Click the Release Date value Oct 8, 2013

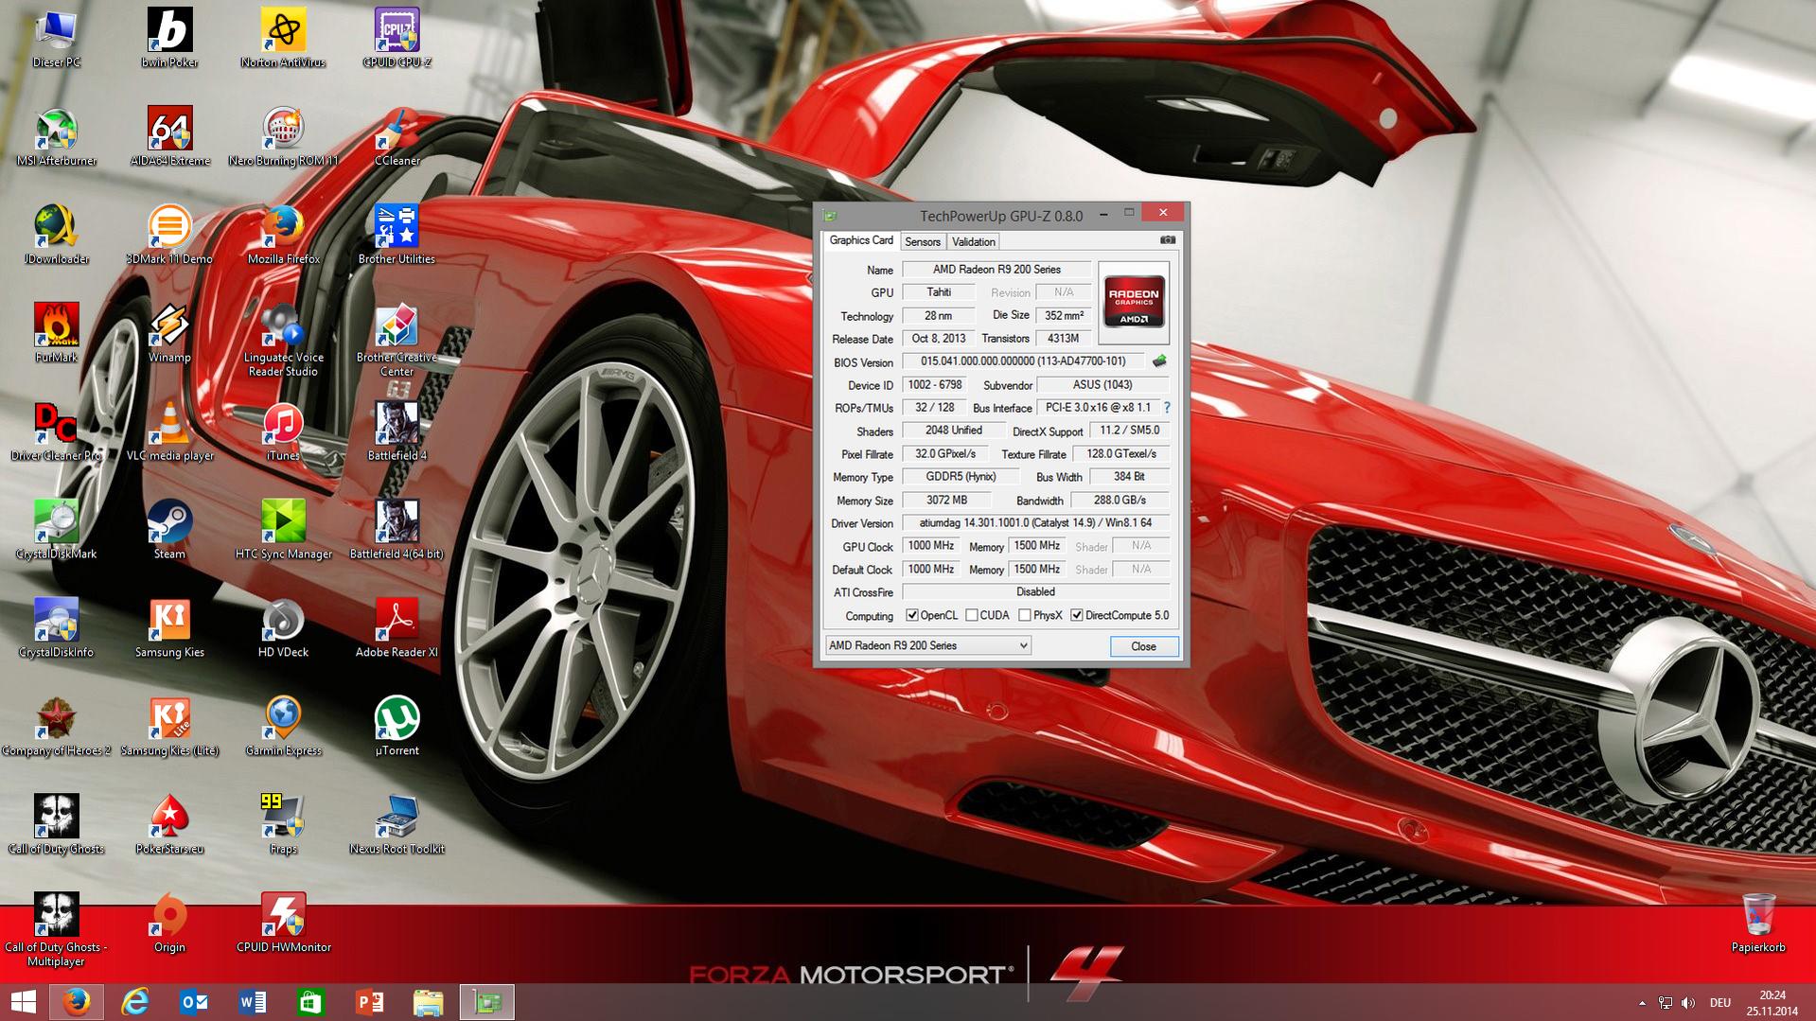pos(939,339)
